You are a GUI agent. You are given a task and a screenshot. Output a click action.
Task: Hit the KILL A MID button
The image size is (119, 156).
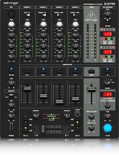[x=26, y=125]
